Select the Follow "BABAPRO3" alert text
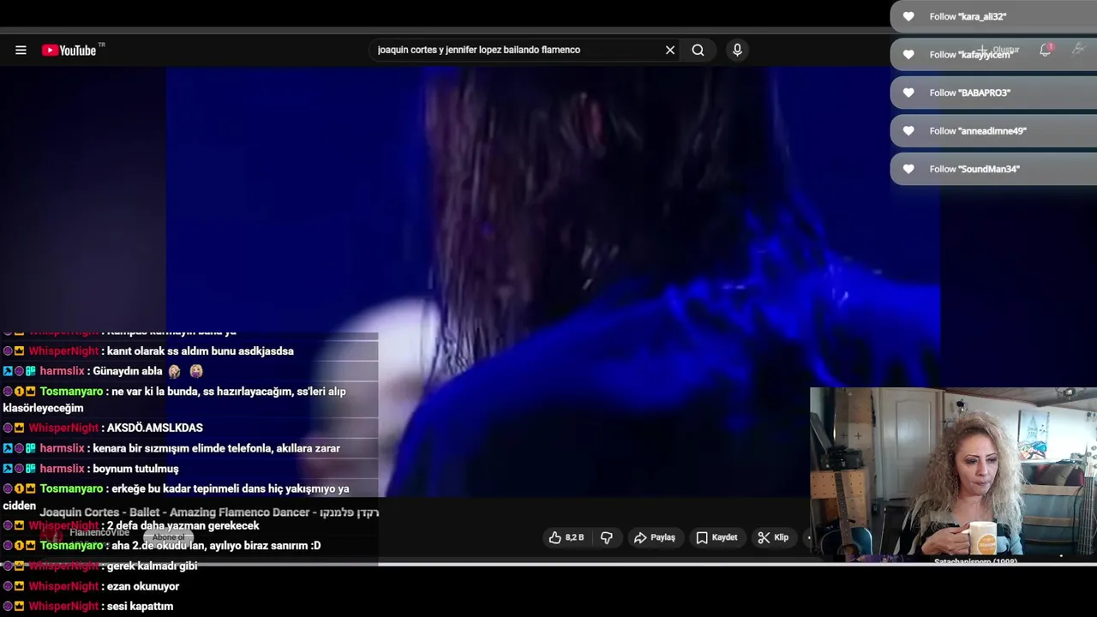The width and height of the screenshot is (1097, 617). pyautogui.click(x=970, y=93)
